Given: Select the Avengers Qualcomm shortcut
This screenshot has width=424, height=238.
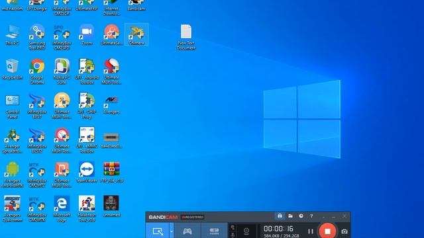Looking at the screenshot, I should point(12,209).
